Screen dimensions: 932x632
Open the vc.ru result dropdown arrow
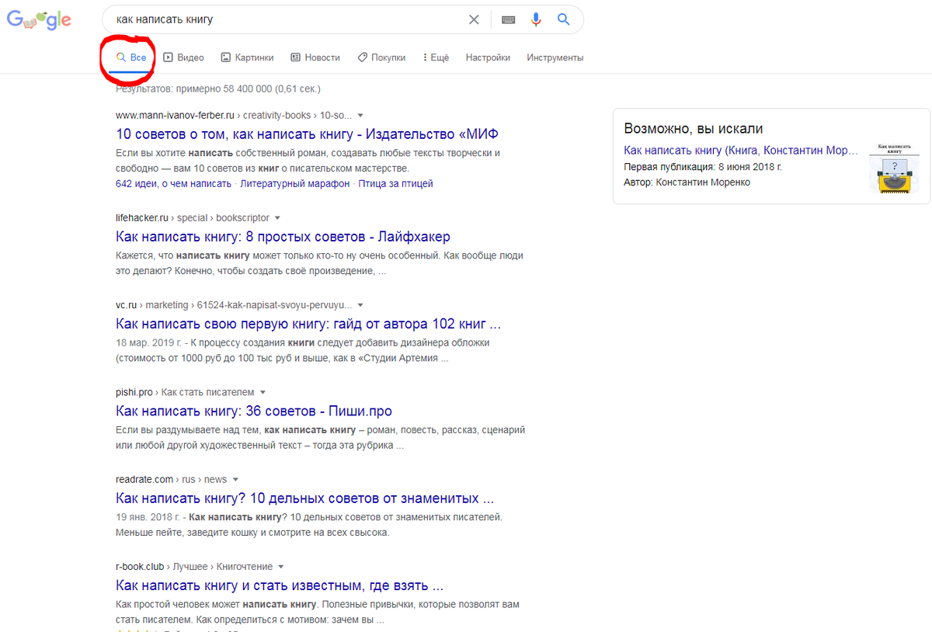(360, 305)
